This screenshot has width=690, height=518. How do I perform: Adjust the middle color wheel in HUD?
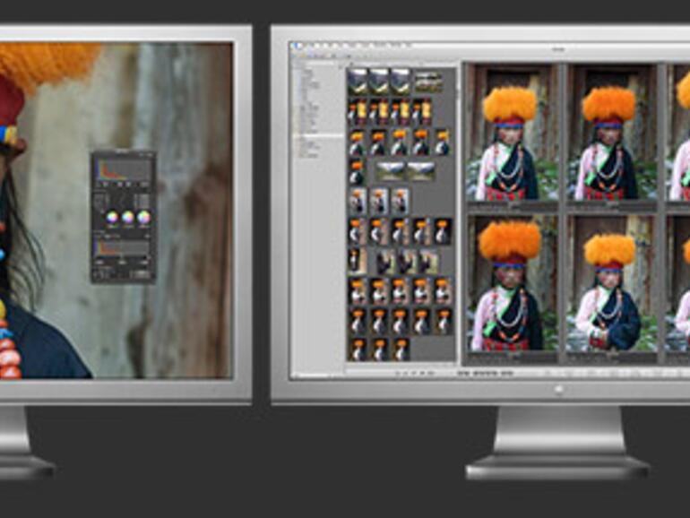click(x=128, y=218)
